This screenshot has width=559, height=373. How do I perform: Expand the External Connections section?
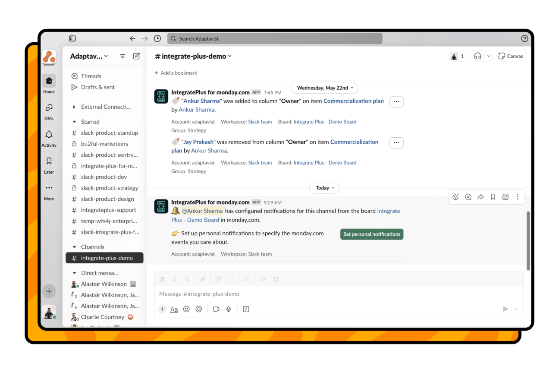click(74, 107)
